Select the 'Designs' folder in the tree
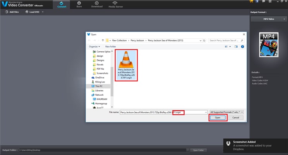 tap(98, 60)
